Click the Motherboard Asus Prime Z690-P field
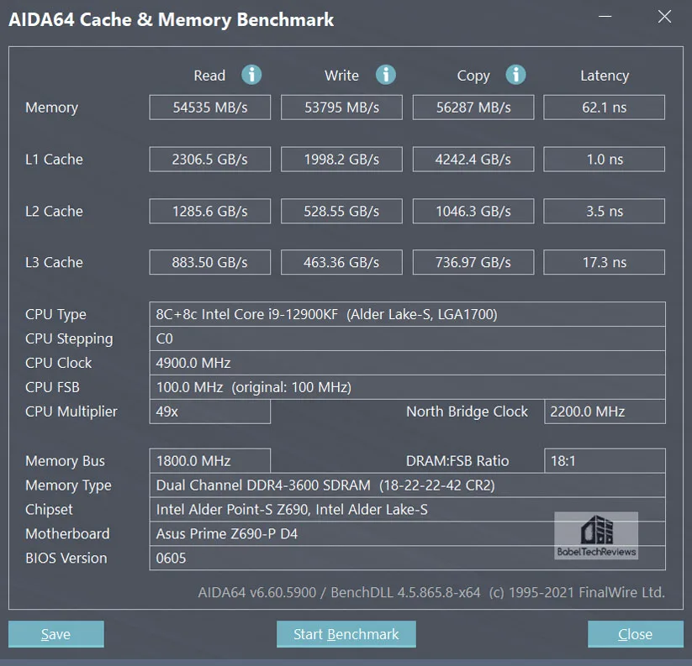692x666 pixels. tap(407, 534)
